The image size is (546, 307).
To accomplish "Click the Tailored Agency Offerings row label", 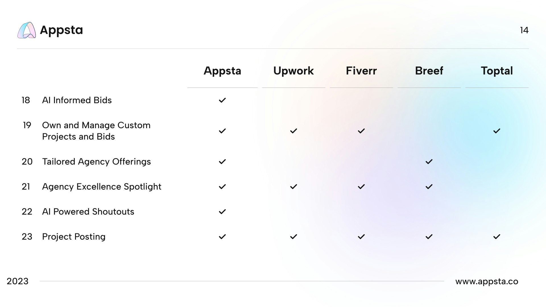I will [96, 162].
